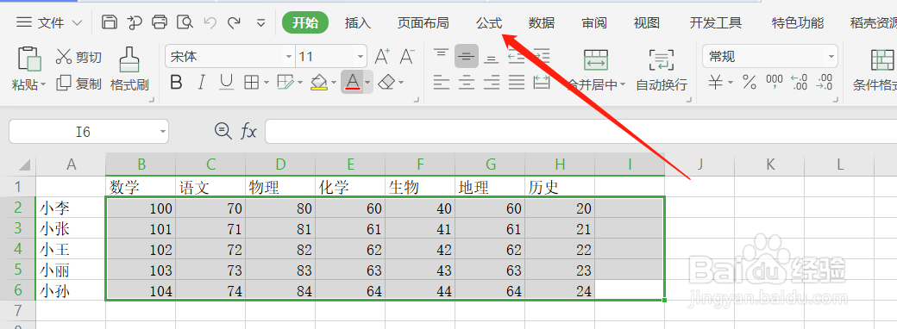897x329 pixels.
Task: Align text left
Action: pos(441,83)
